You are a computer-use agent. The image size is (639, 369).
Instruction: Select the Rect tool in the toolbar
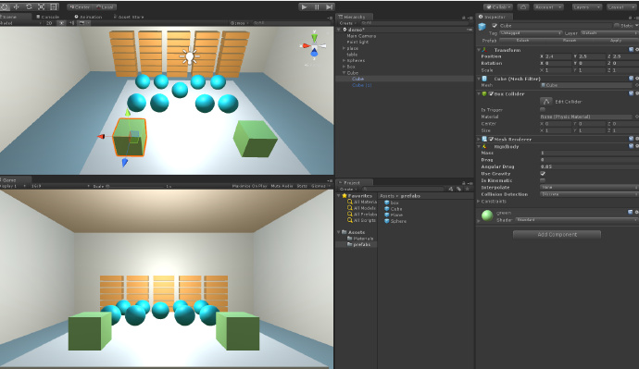point(54,6)
